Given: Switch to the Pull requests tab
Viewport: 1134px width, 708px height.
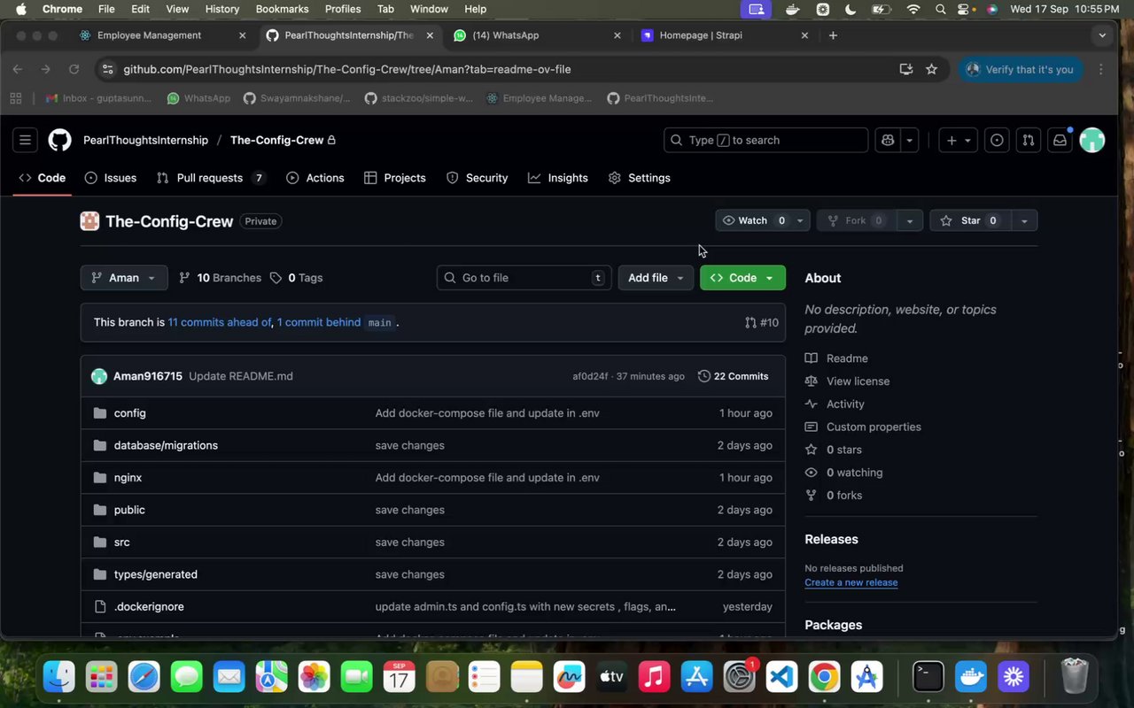Looking at the screenshot, I should pos(211,178).
